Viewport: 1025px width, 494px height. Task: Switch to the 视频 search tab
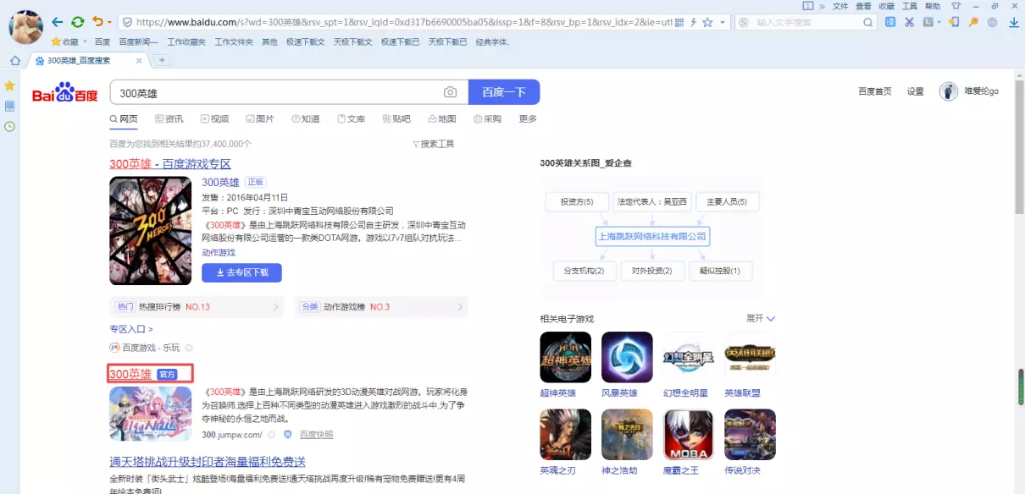pyautogui.click(x=215, y=118)
